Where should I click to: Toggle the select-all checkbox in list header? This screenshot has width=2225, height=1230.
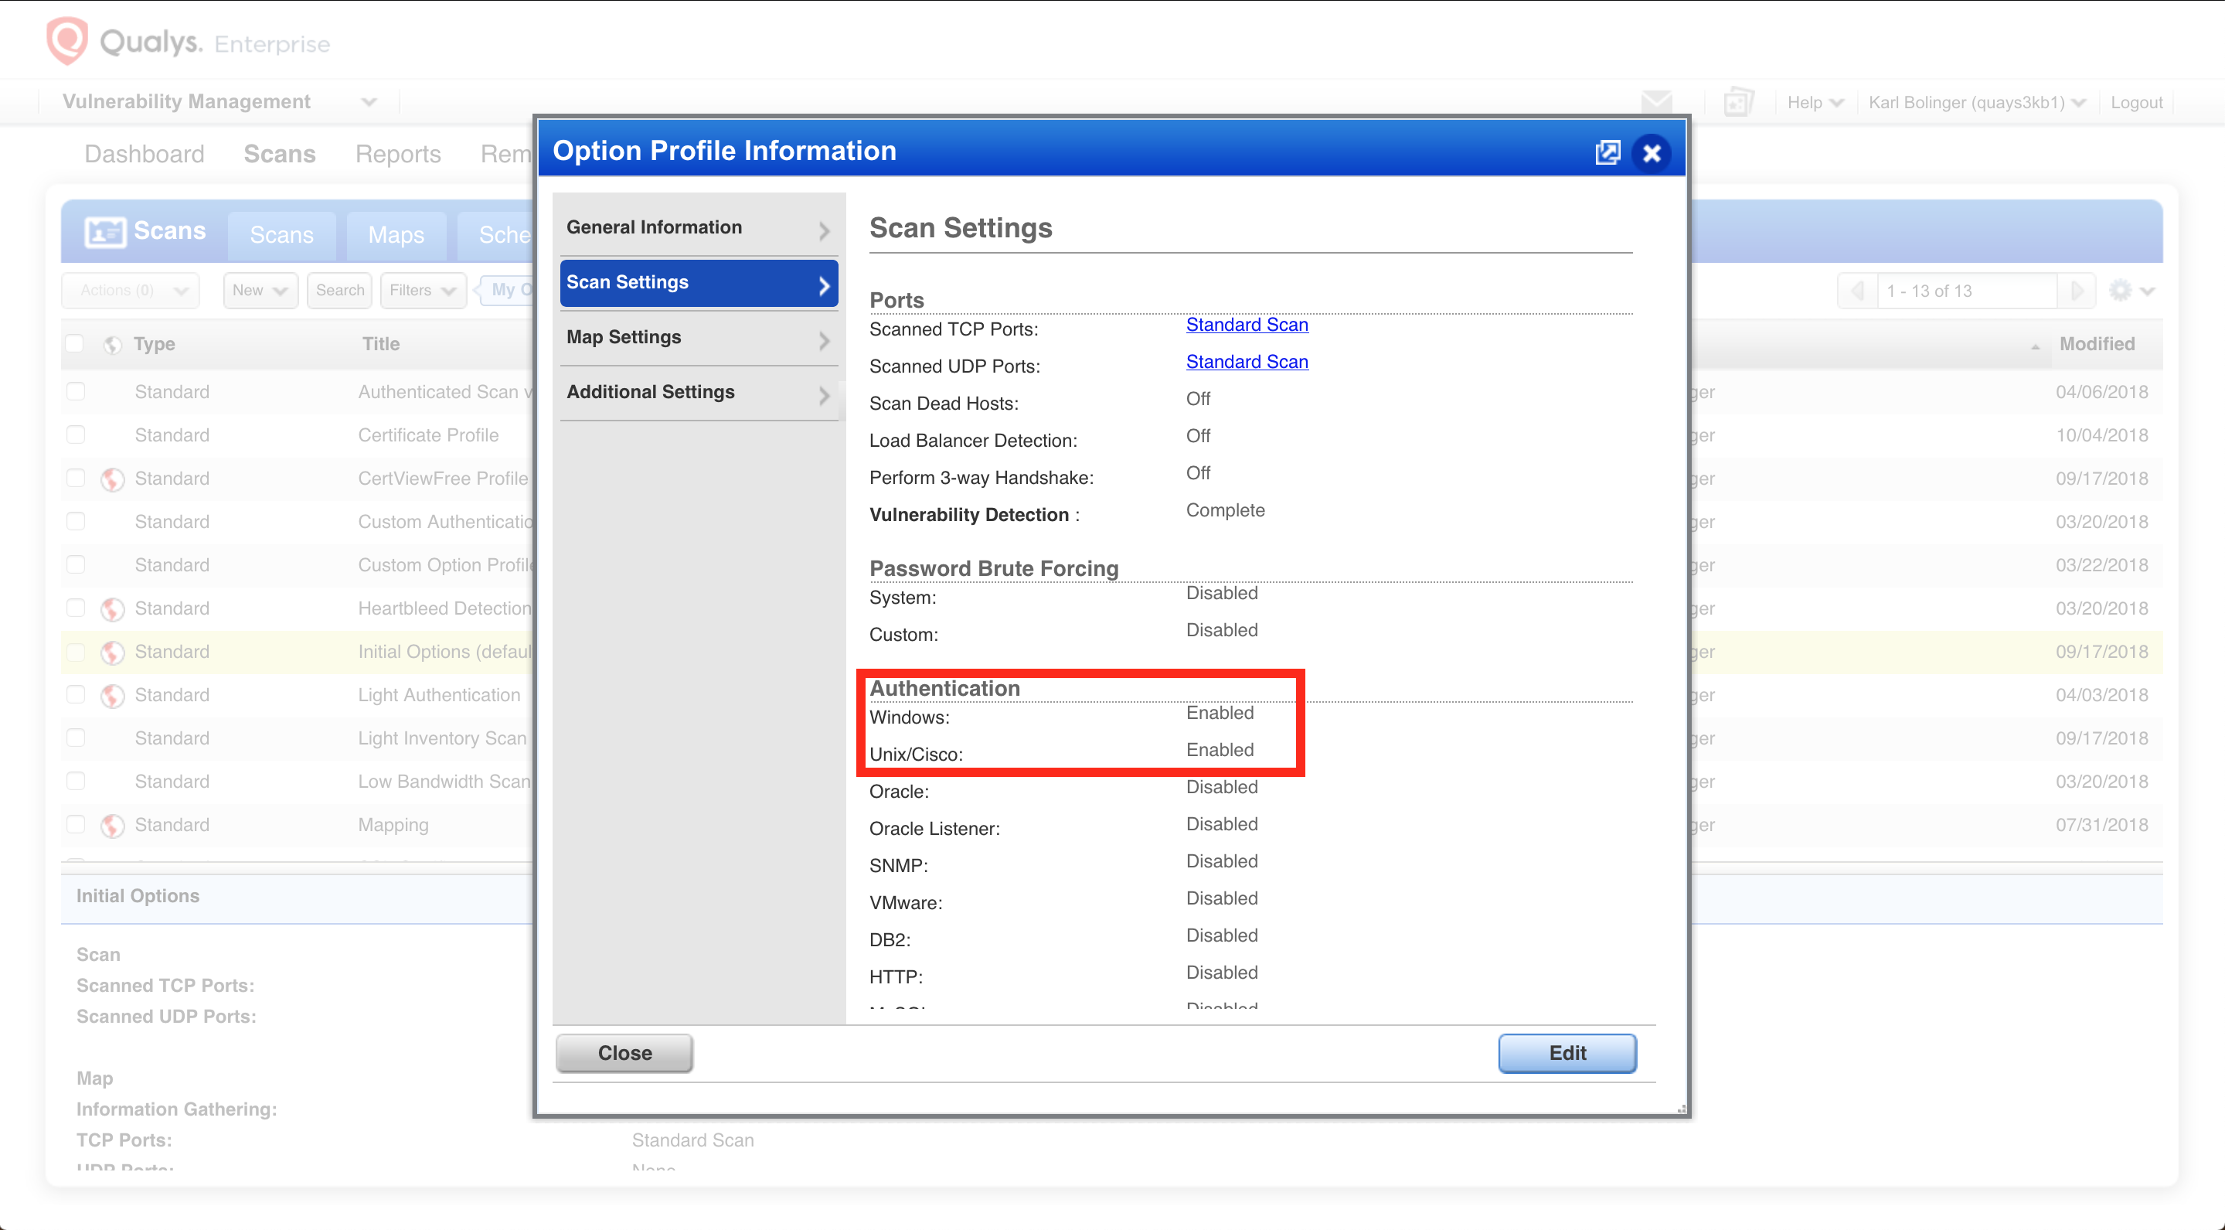point(75,343)
